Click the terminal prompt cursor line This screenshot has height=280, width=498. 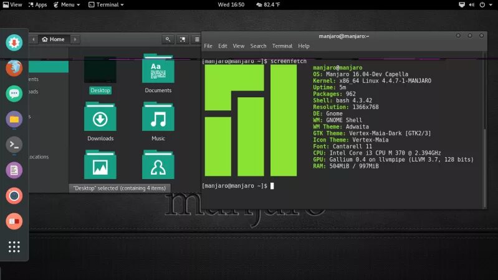pyautogui.click(x=237, y=186)
